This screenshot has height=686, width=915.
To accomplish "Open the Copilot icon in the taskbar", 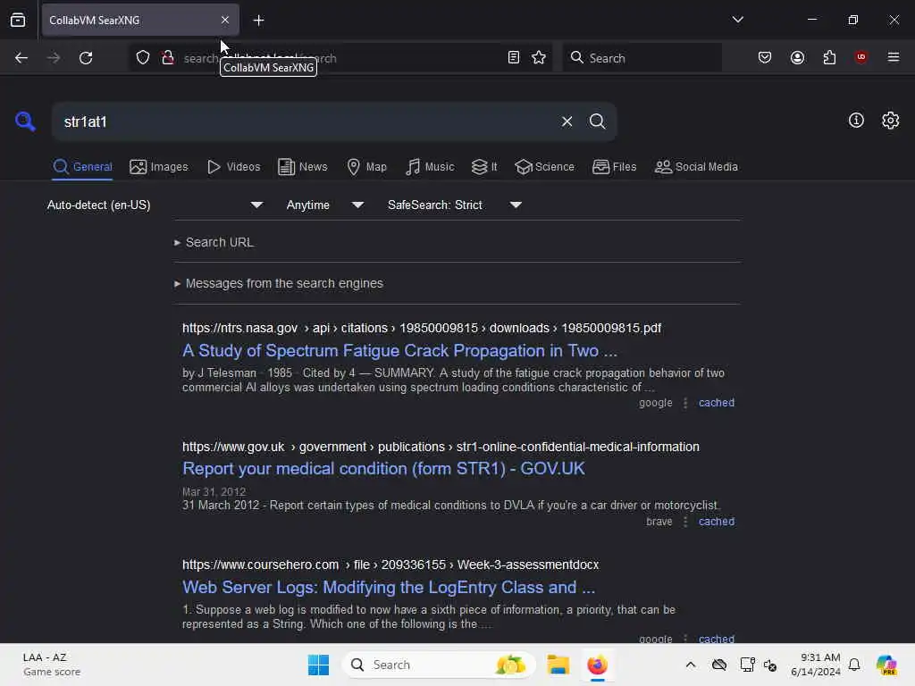I will point(886,665).
